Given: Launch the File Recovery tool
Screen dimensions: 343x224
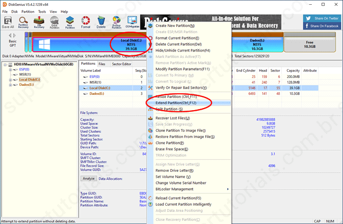Looking at the screenshot, I should pos(40,22).
